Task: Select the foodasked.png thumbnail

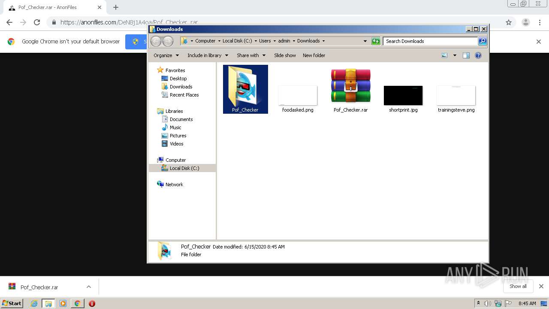Action: point(298,95)
